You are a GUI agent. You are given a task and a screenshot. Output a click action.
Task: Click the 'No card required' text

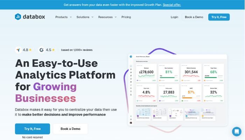click(33, 137)
